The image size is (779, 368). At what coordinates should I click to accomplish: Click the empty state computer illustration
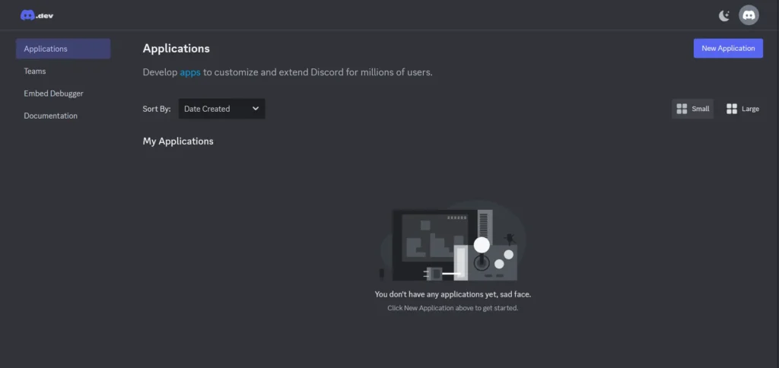click(453, 241)
